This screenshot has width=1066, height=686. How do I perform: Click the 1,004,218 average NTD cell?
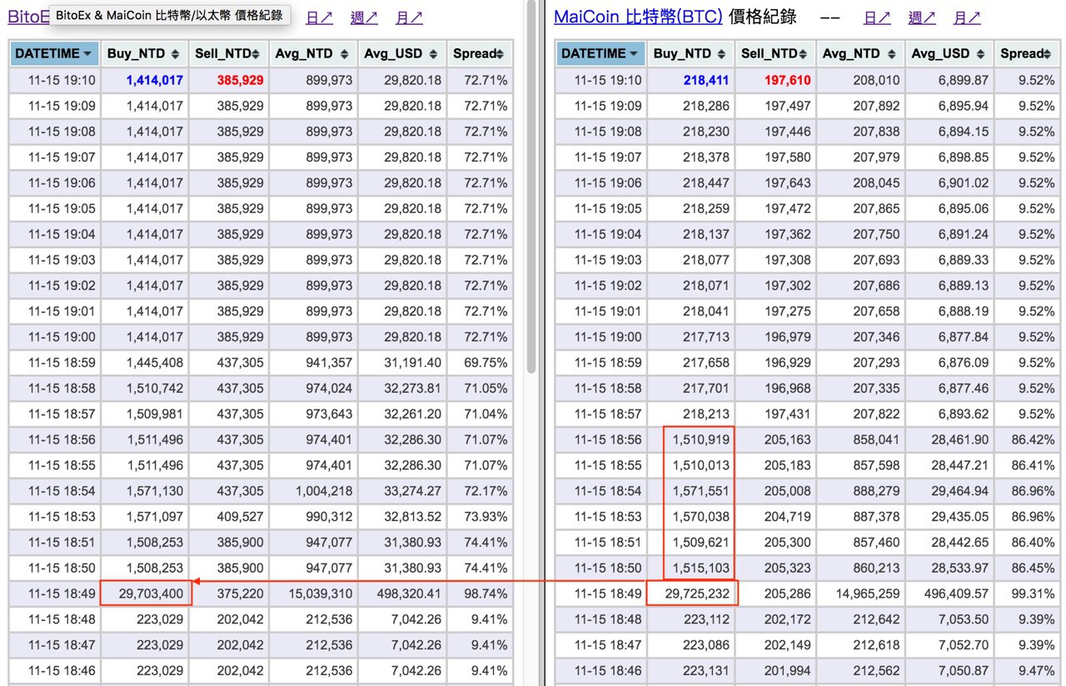[x=312, y=491]
